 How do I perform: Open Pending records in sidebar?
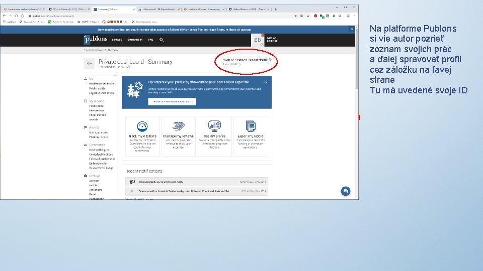pos(99,138)
